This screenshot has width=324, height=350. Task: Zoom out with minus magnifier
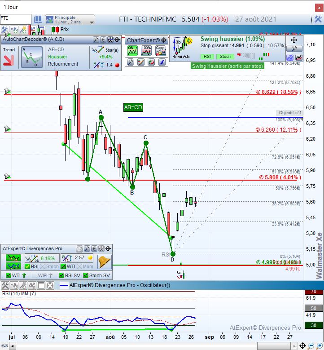311,346
